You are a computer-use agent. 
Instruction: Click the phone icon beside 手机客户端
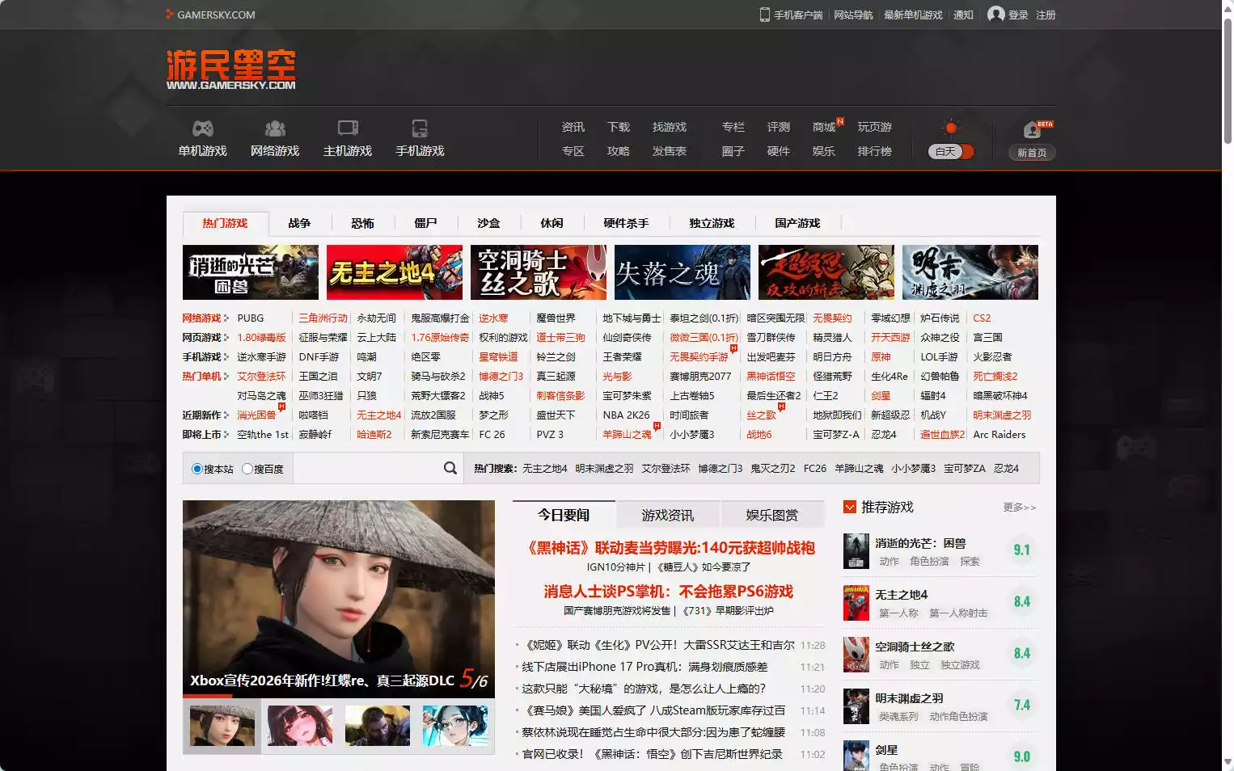point(764,15)
